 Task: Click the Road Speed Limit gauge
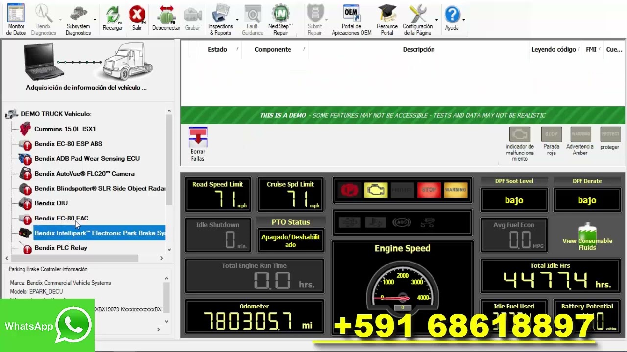pyautogui.click(x=218, y=194)
